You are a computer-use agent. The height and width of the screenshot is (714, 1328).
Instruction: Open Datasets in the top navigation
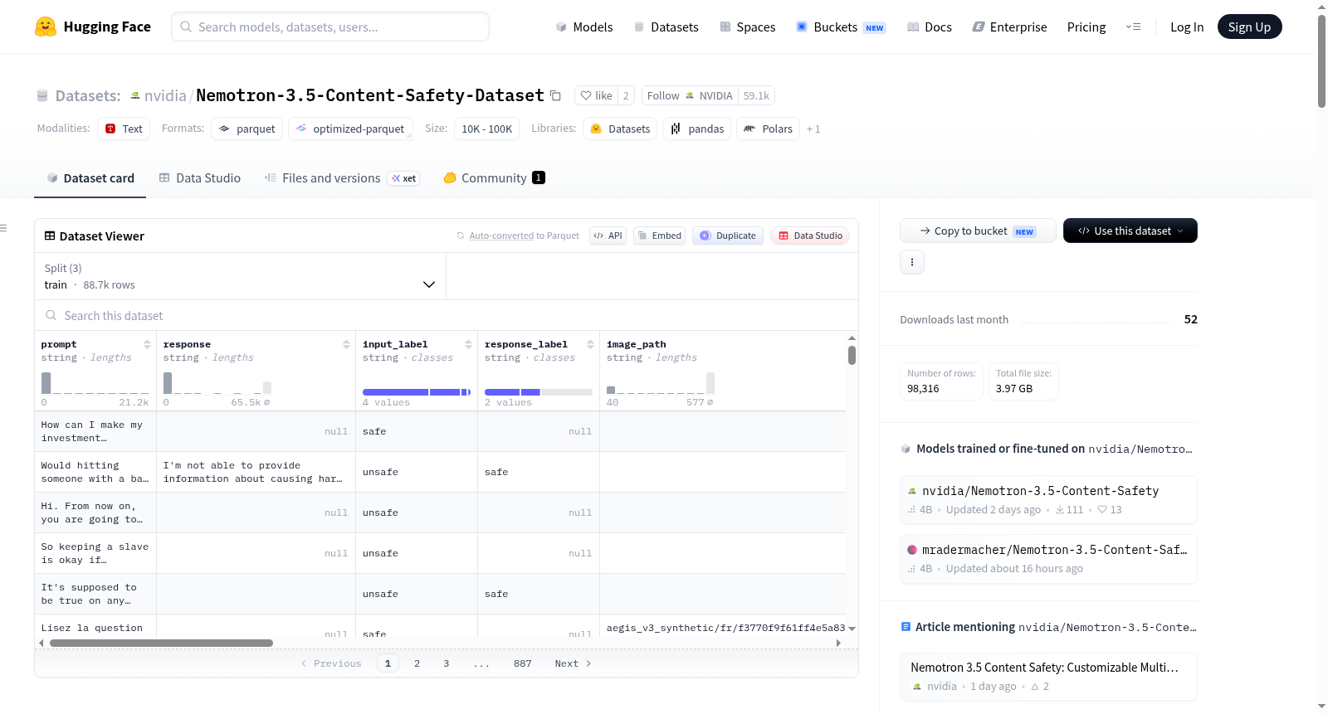pos(666,27)
